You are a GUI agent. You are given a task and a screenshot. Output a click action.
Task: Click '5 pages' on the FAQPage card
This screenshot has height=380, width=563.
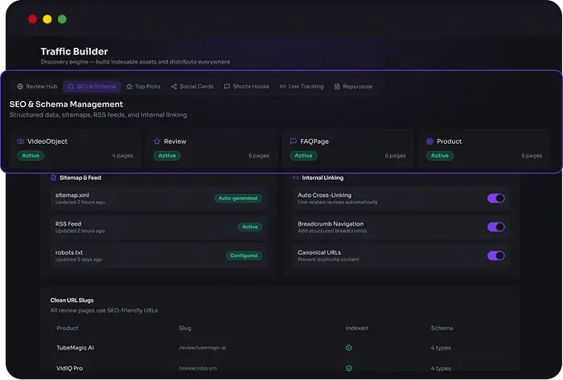tap(396, 156)
